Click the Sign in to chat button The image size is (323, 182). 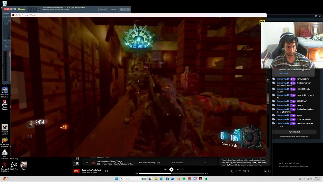[294, 132]
